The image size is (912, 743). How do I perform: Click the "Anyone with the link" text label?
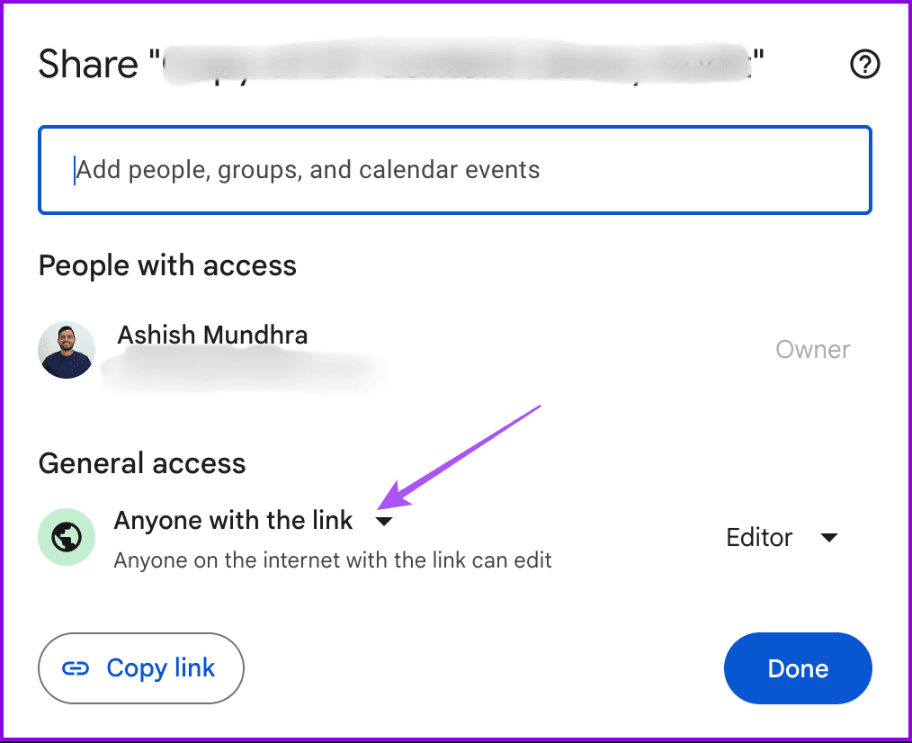click(233, 520)
